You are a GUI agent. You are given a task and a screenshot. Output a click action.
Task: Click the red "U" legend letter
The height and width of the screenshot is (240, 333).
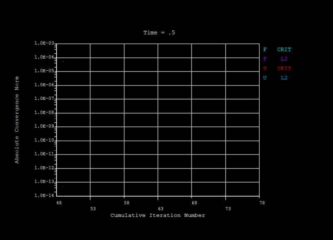265,68
